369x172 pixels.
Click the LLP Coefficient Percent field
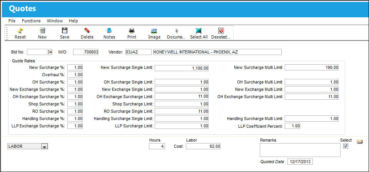click(x=292, y=126)
